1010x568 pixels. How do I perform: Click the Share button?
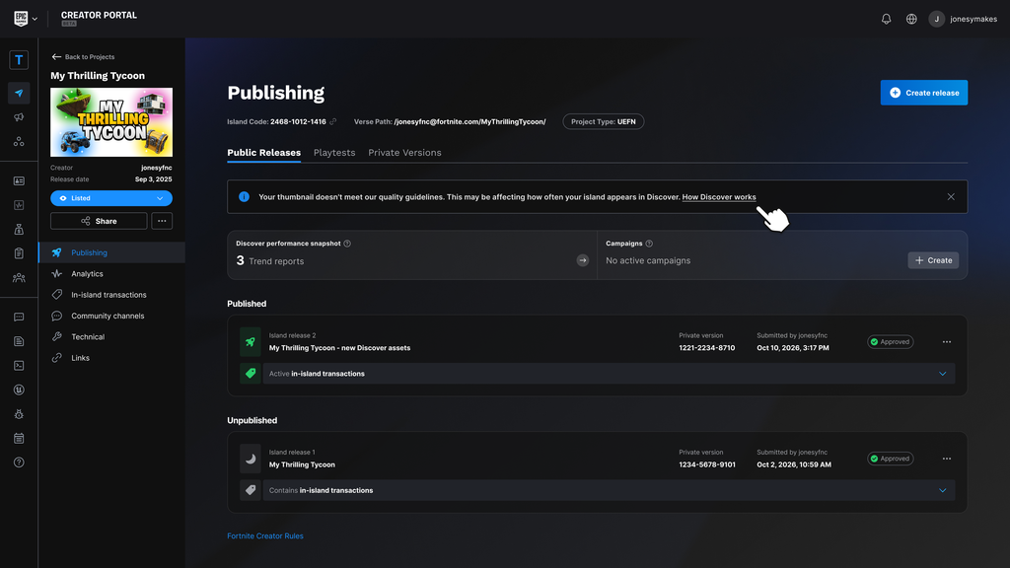[x=99, y=221]
